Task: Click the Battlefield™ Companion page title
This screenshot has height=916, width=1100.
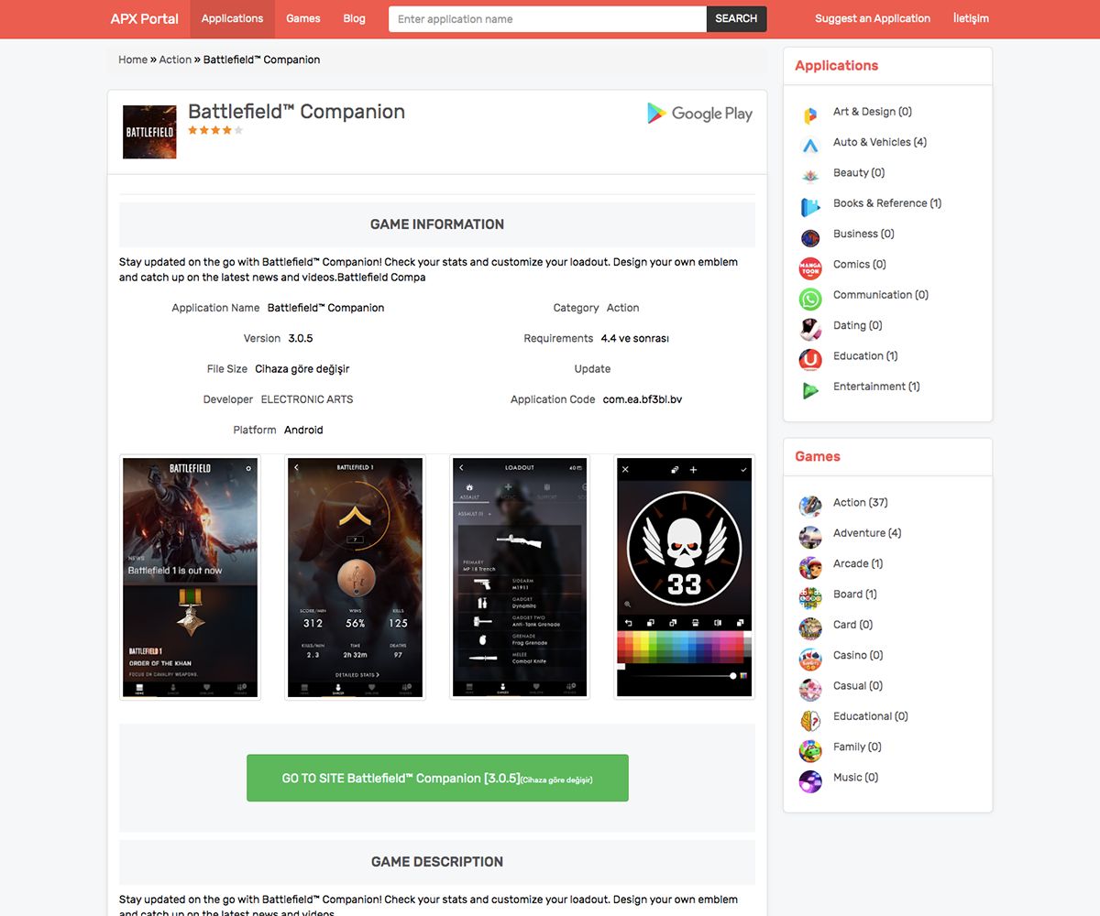Action: coord(296,112)
